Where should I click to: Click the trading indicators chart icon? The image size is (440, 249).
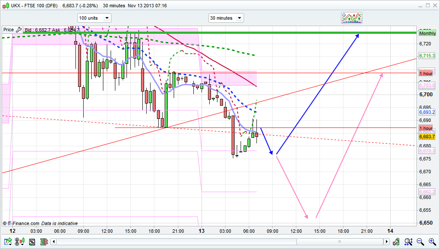click(x=351, y=18)
